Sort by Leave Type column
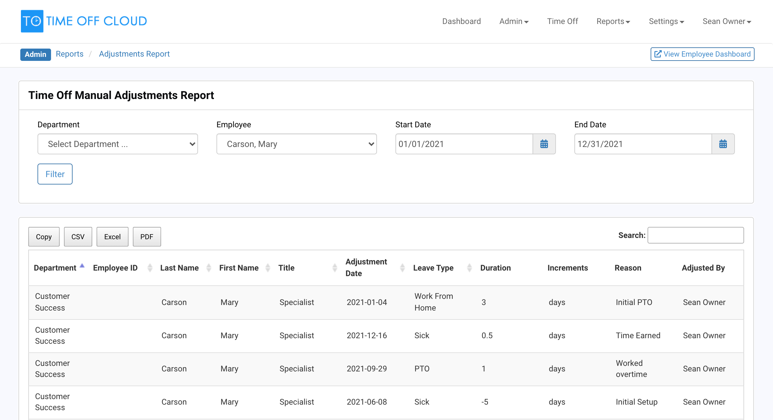Viewport: 773px width, 420px height. [442, 268]
